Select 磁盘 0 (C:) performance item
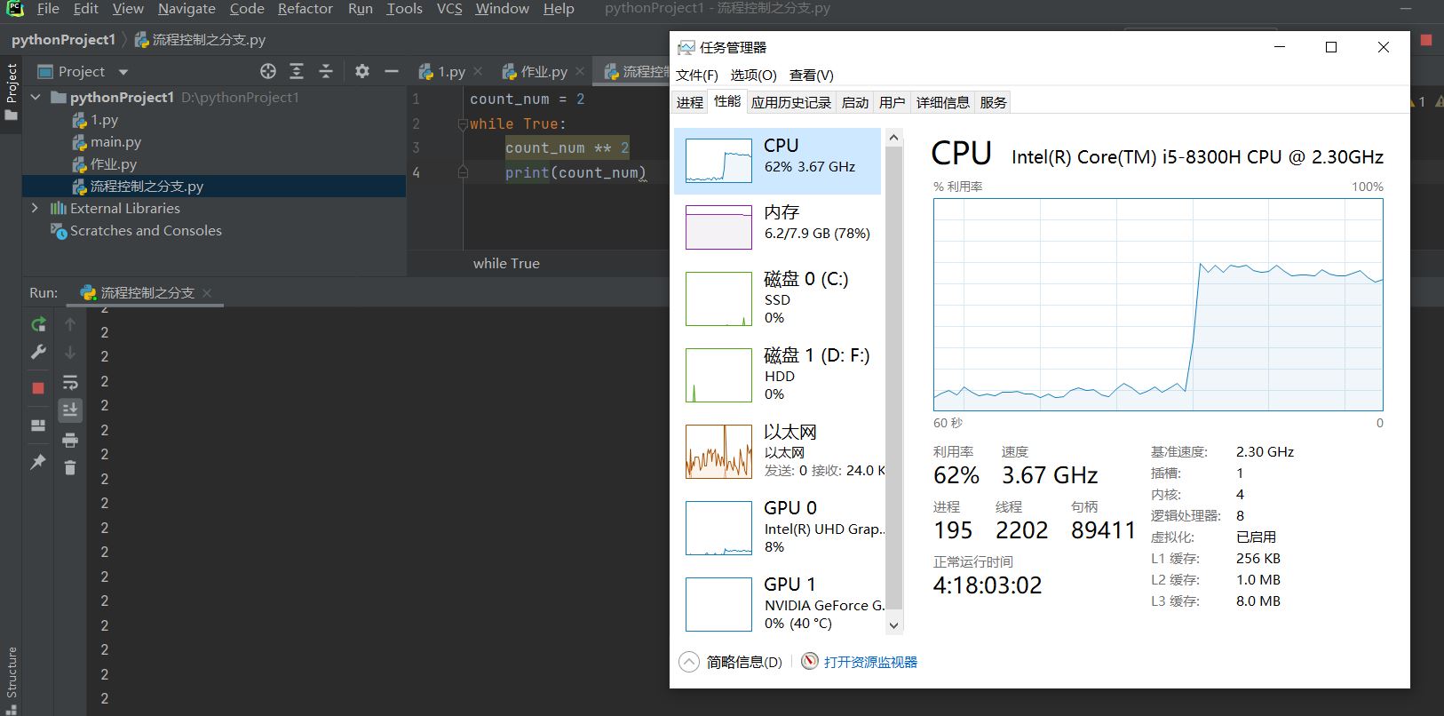1444x716 pixels. [778, 298]
